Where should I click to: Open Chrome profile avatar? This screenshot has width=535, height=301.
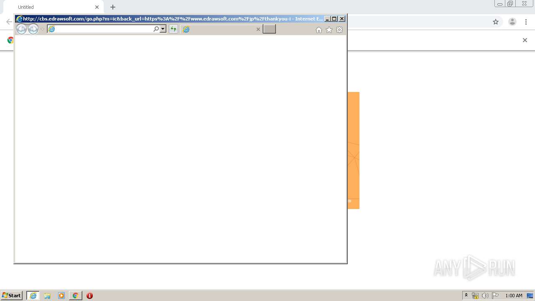pos(512,22)
